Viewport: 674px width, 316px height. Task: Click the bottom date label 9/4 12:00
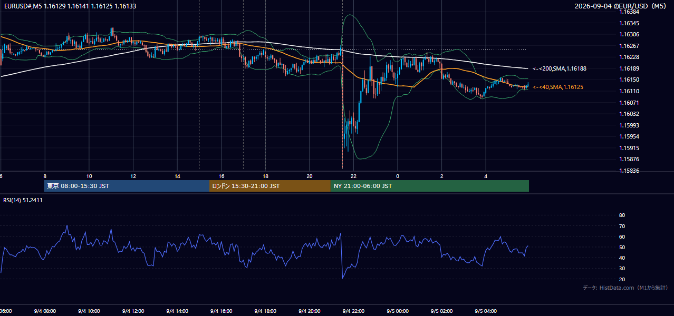click(x=133, y=311)
